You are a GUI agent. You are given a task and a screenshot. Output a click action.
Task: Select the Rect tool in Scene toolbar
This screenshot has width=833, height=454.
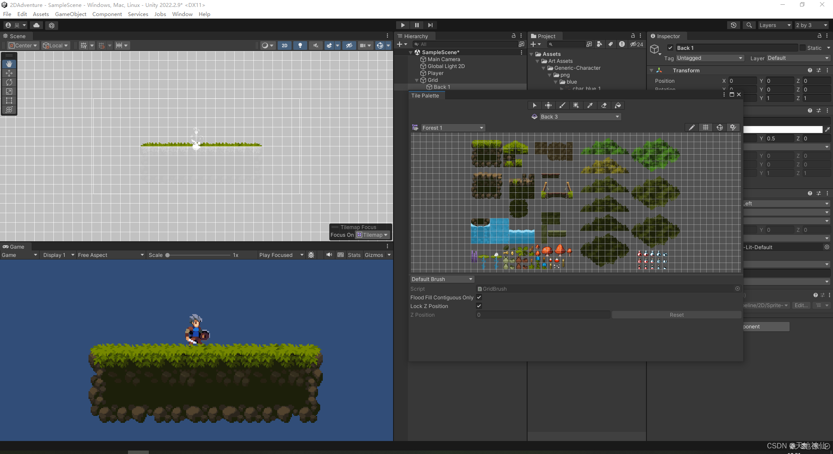click(9, 101)
